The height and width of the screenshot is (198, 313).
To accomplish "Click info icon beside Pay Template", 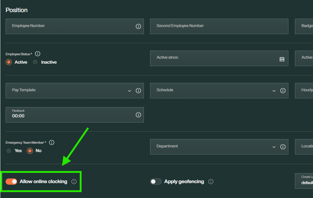I will click(138, 91).
